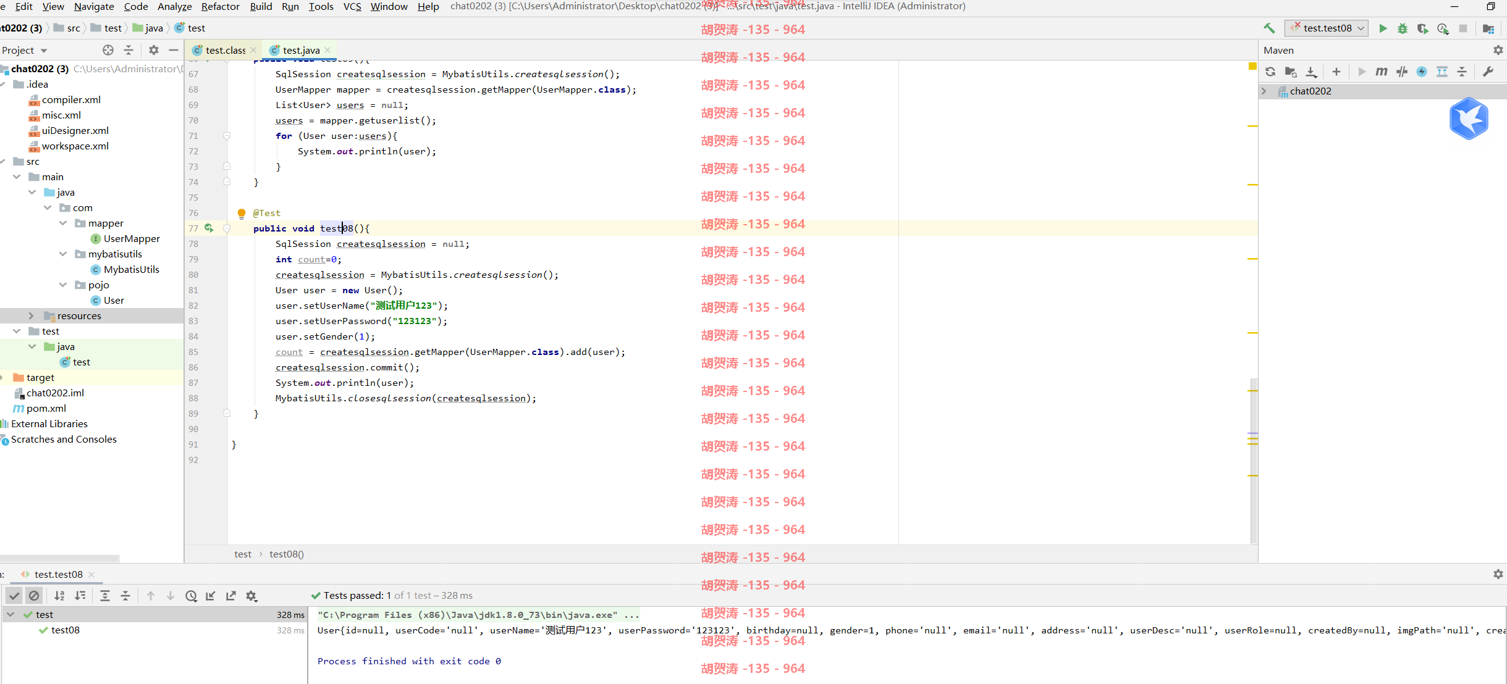The height and width of the screenshot is (684, 1507).
Task: Select the test.test08 run tab
Action: click(x=58, y=574)
